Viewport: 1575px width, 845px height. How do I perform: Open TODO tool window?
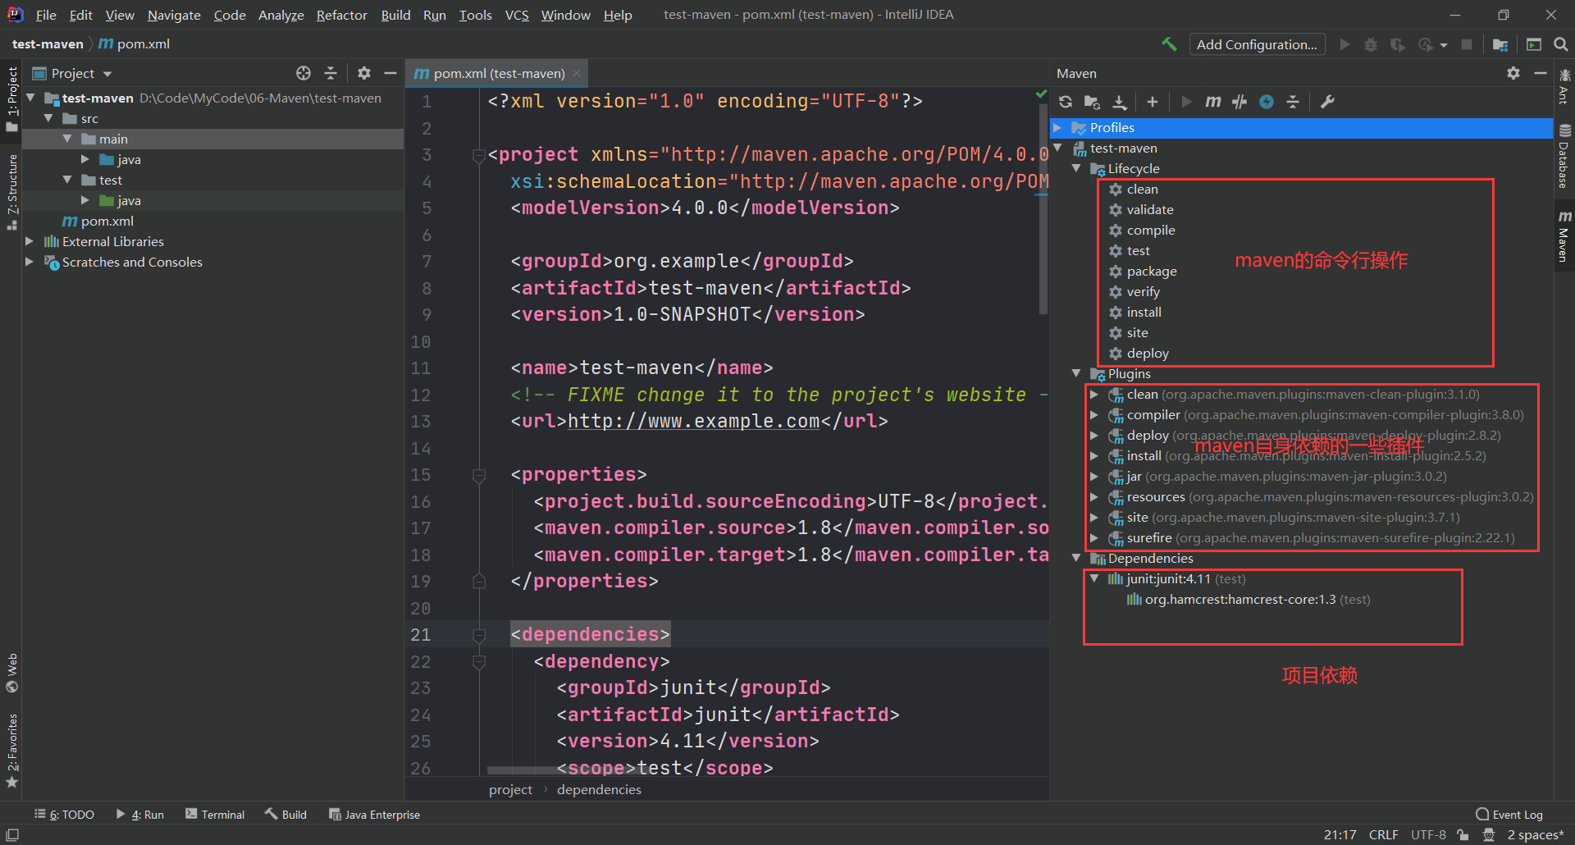point(64,814)
